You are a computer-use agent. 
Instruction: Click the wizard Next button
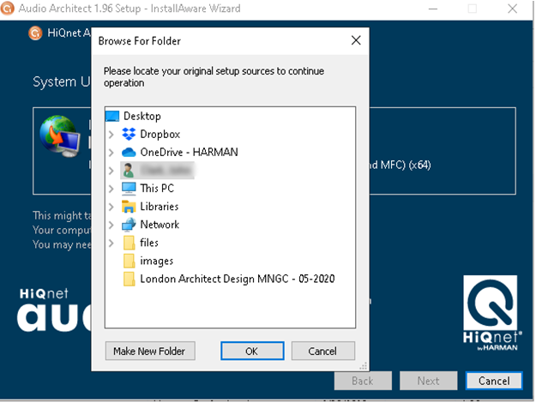click(x=428, y=381)
